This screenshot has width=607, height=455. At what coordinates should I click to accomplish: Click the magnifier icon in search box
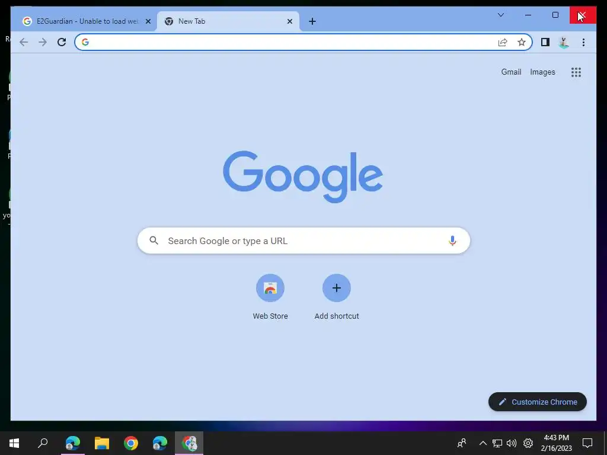tap(154, 241)
